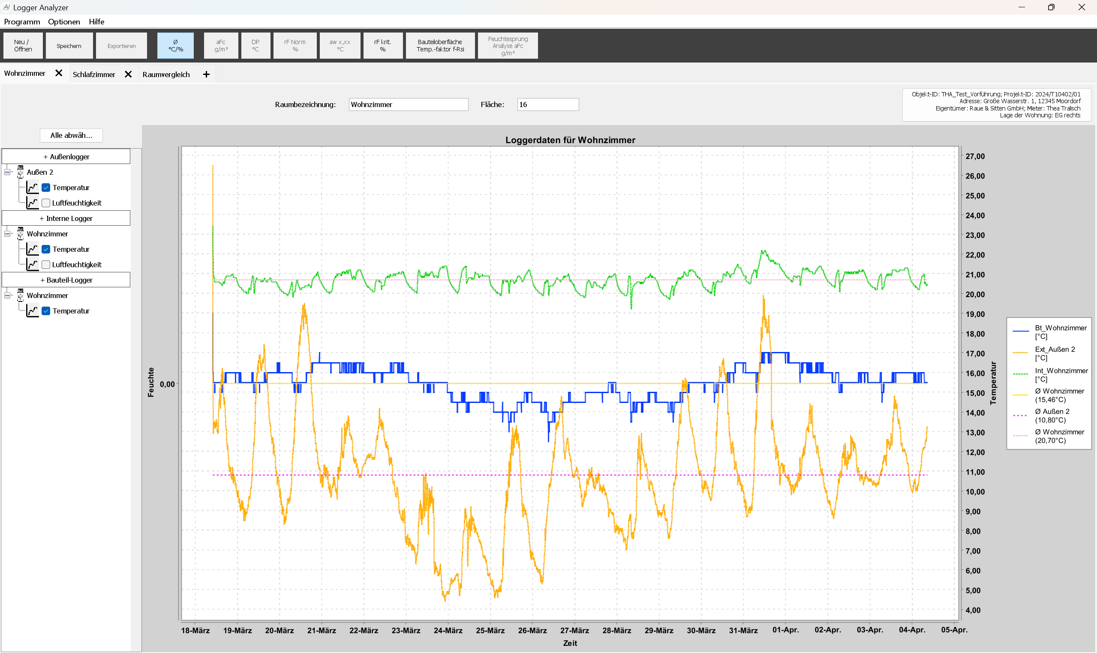Click the chart icon beside Bauteil-Logger Wohnzimmer Temperatur
Screen dimensions: 1097x653
[x=32, y=311]
